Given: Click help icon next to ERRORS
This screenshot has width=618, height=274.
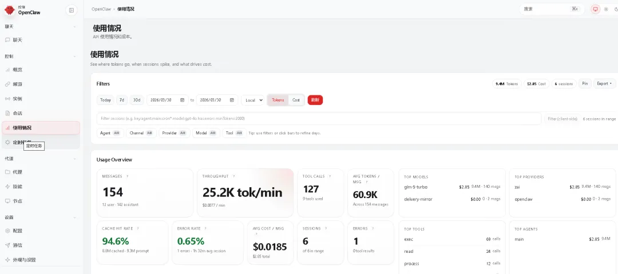Looking at the screenshot, I should [x=373, y=228].
